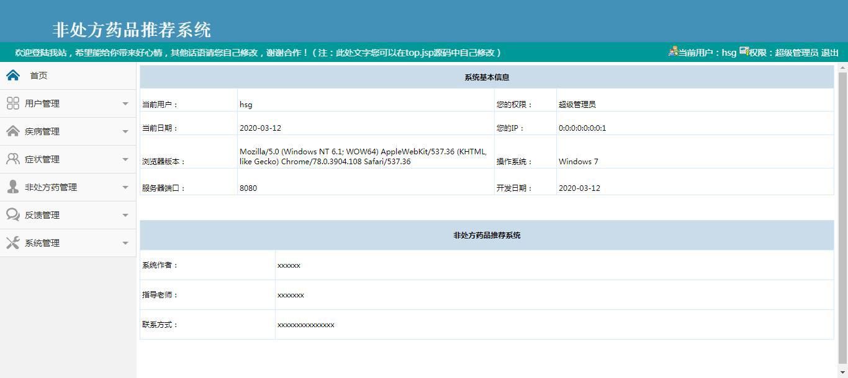Screen dimensions: 848x378
Task: Open the 疾病管理 menu
Action: (68, 131)
